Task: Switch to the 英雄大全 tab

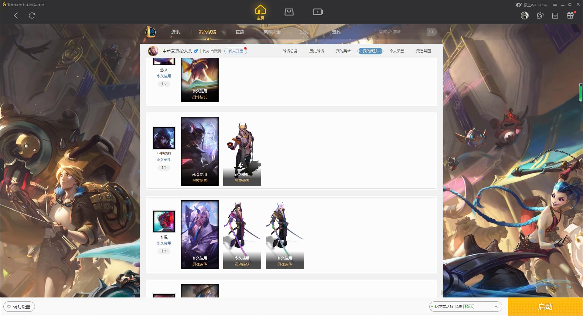Action: pyautogui.click(x=272, y=32)
